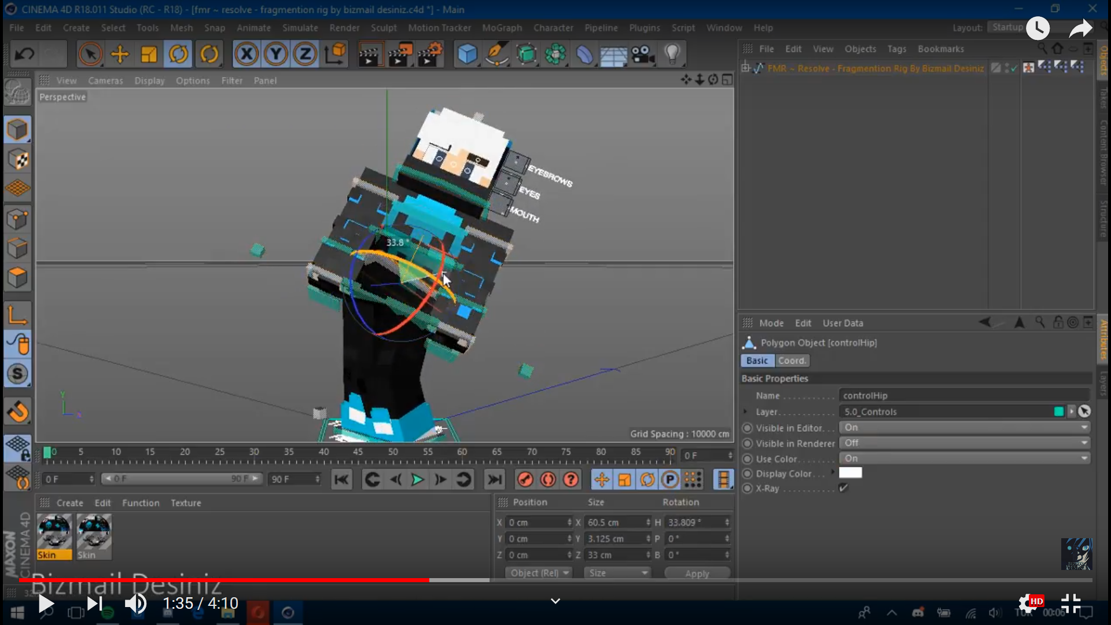
Task: Click the video player Play button
Action: [x=45, y=604]
